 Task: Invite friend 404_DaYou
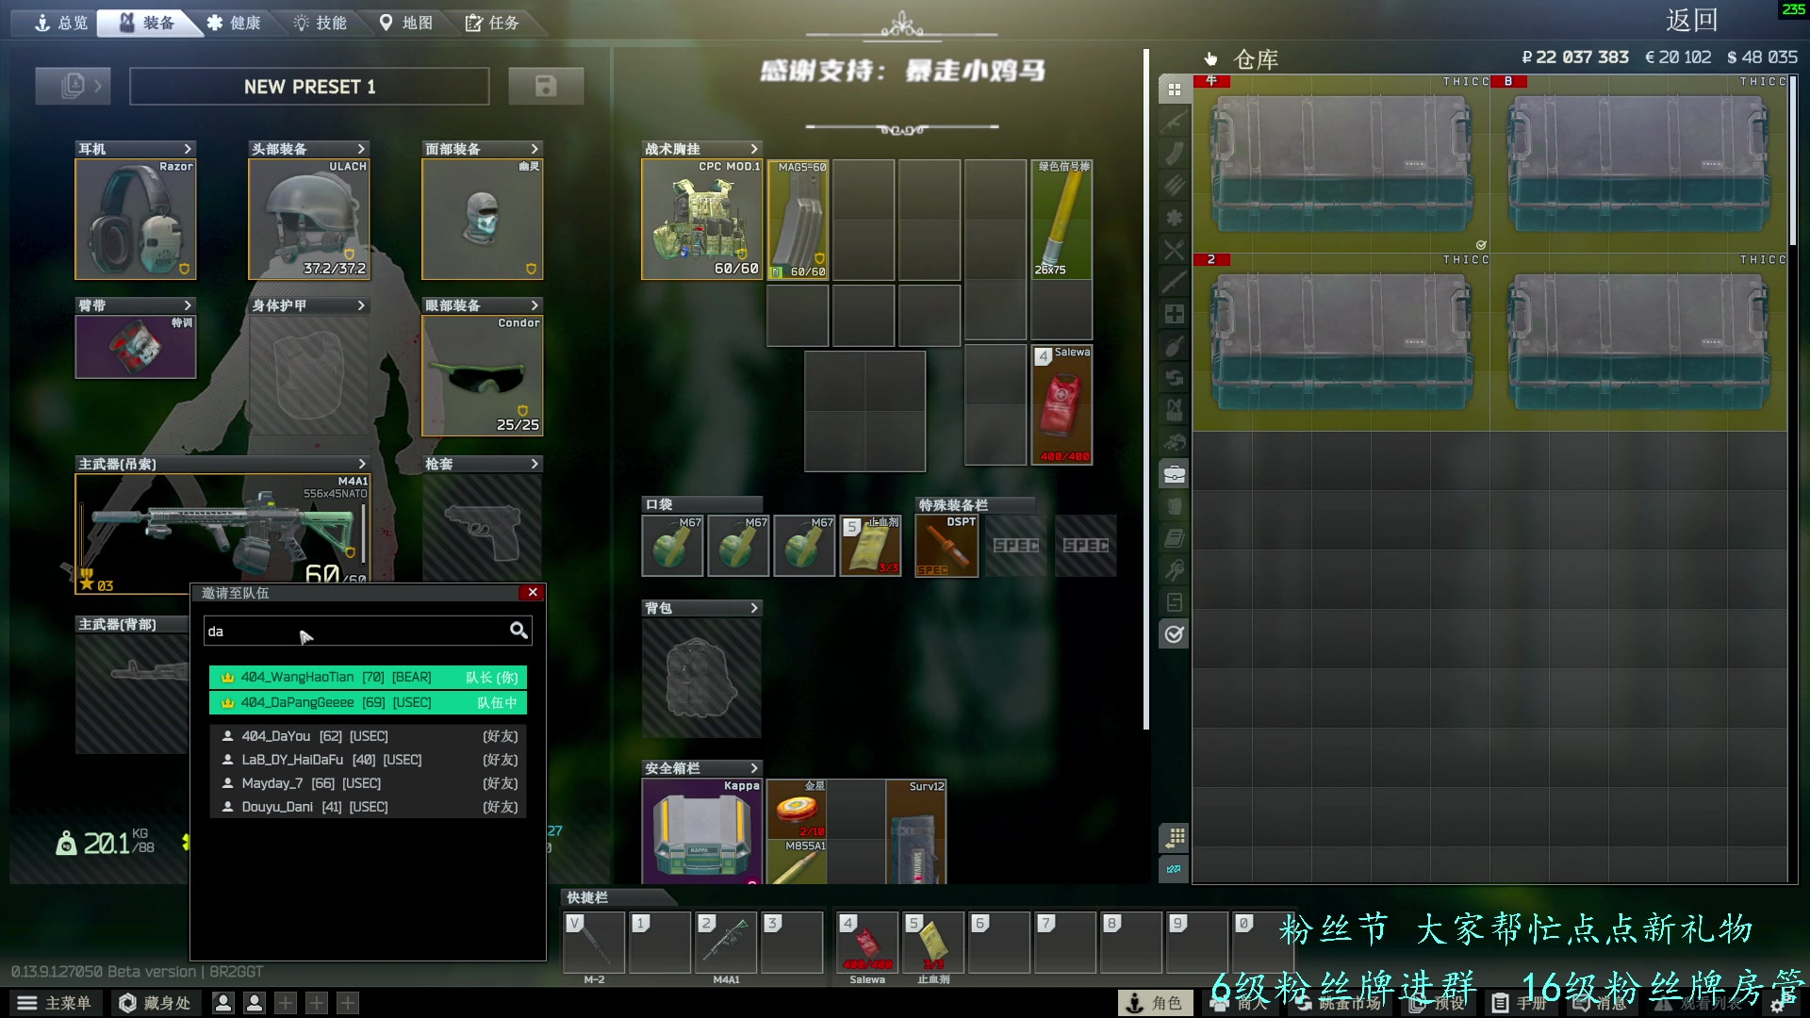pos(368,736)
